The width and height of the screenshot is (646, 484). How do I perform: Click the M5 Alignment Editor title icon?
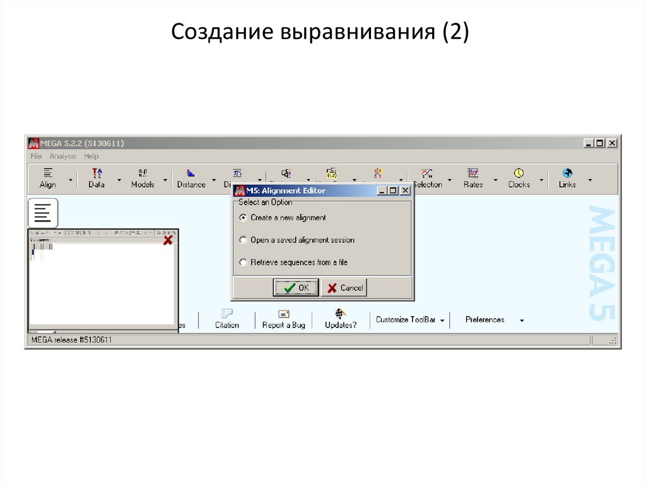[x=239, y=191]
